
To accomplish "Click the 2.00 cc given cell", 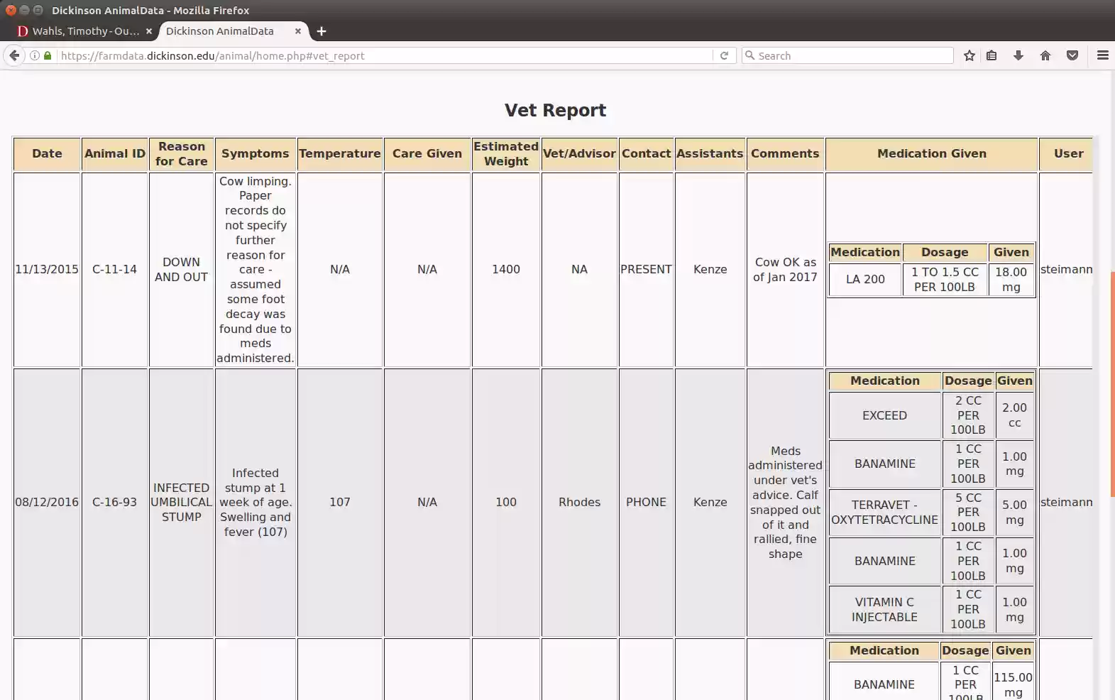I will click(1014, 415).
